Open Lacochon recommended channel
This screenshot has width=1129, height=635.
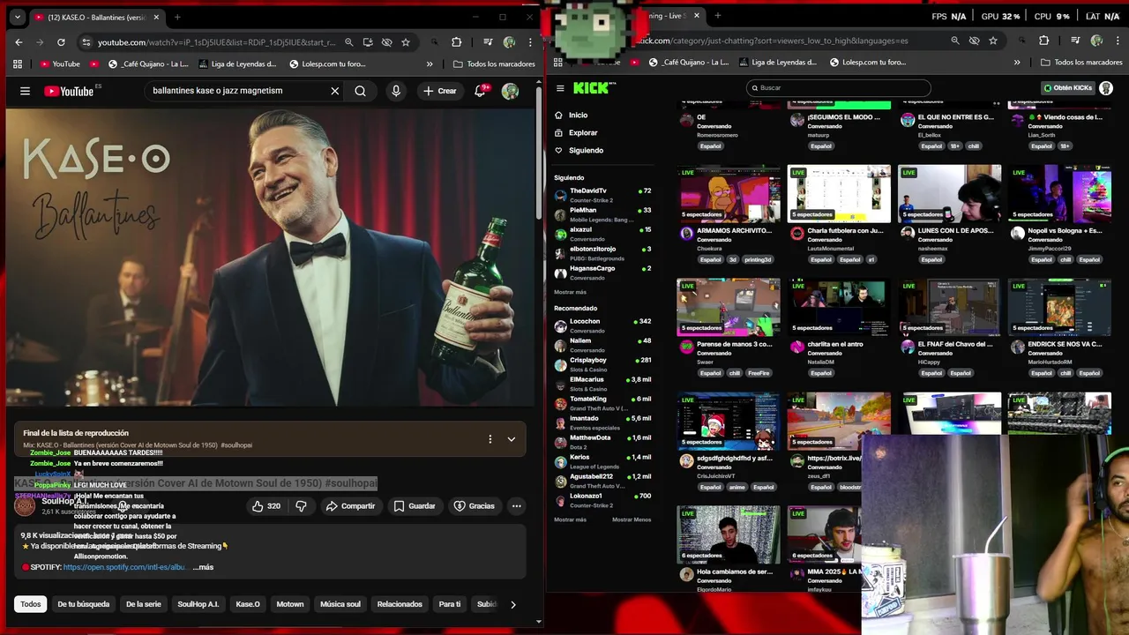[x=603, y=325]
